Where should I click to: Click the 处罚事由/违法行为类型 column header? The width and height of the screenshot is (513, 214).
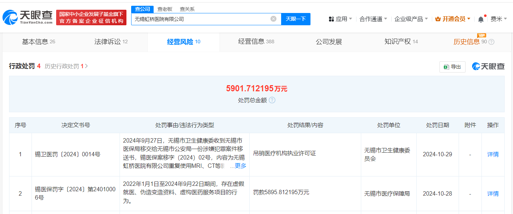[184, 125]
